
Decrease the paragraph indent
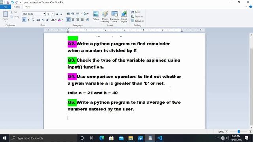click(x=68, y=14)
